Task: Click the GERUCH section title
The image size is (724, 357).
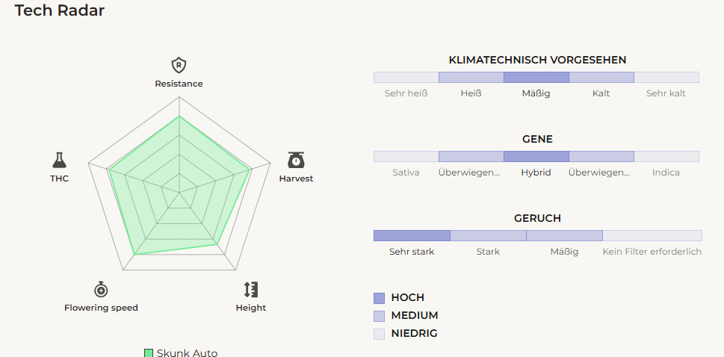Action: (537, 218)
